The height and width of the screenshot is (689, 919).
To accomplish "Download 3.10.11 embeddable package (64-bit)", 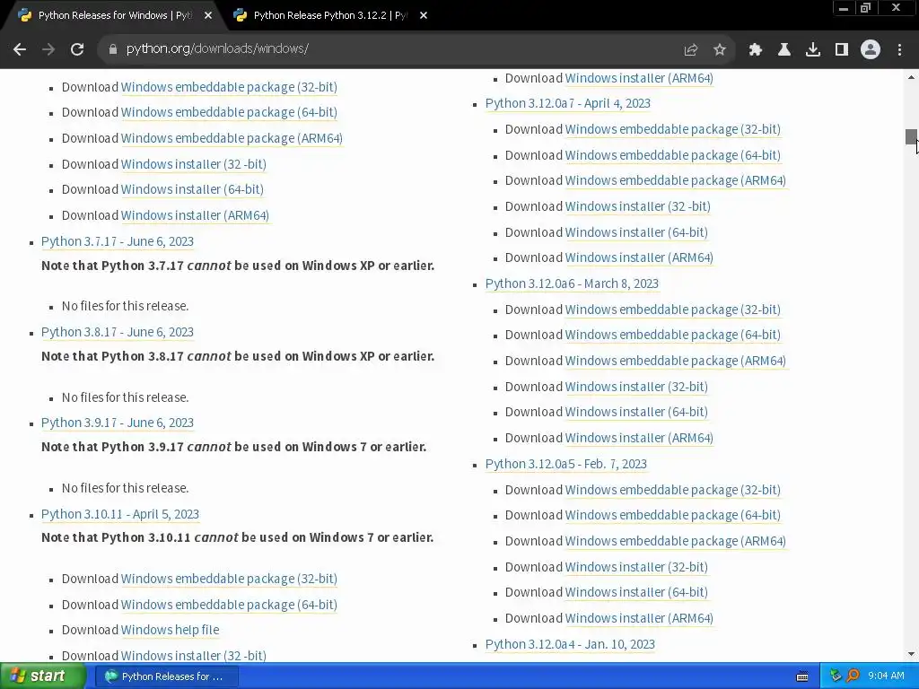I will [x=229, y=605].
